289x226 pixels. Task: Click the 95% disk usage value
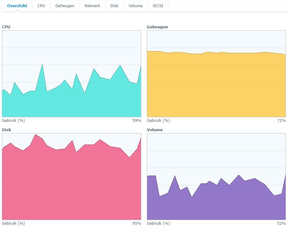[x=137, y=224]
